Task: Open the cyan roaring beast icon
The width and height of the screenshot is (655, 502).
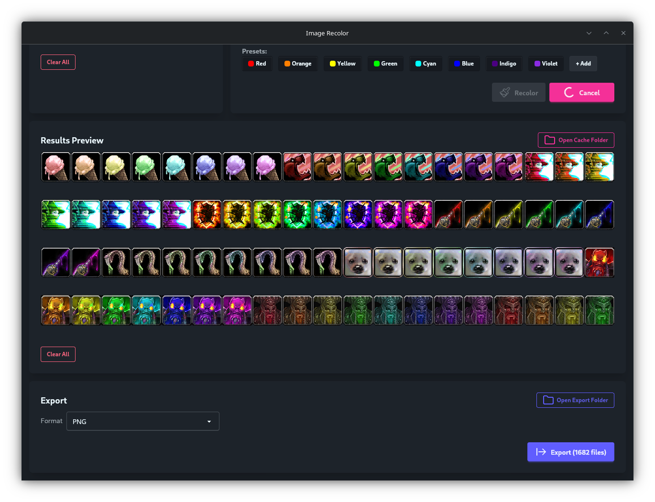Action: pos(418,167)
